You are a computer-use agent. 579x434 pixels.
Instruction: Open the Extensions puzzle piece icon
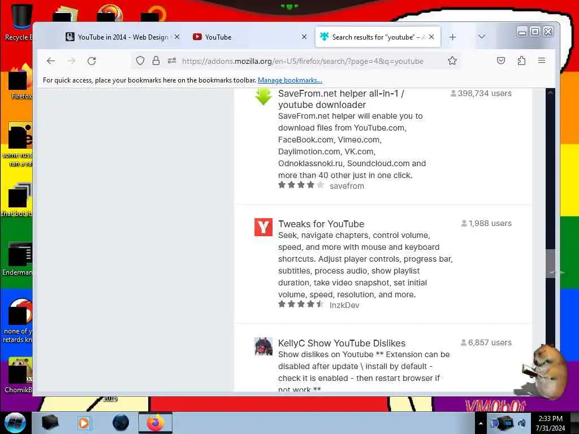tap(521, 60)
